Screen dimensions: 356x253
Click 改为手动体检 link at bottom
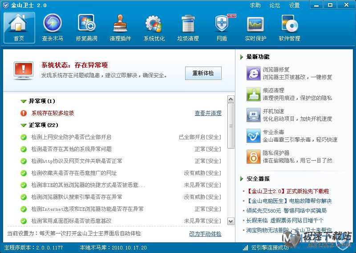click(205, 233)
